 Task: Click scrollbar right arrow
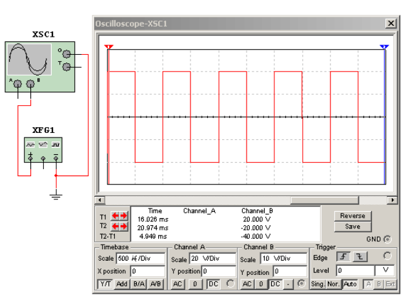tap(393, 200)
